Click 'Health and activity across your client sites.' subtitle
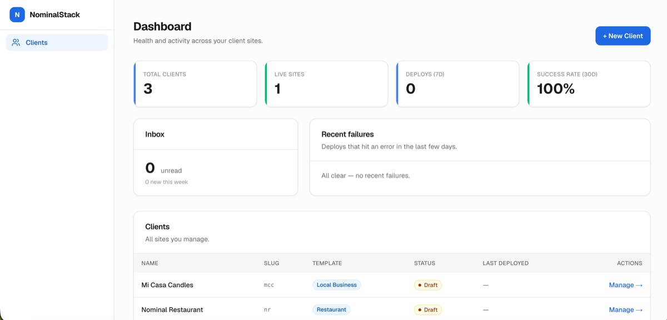This screenshot has width=667, height=320. 198,41
